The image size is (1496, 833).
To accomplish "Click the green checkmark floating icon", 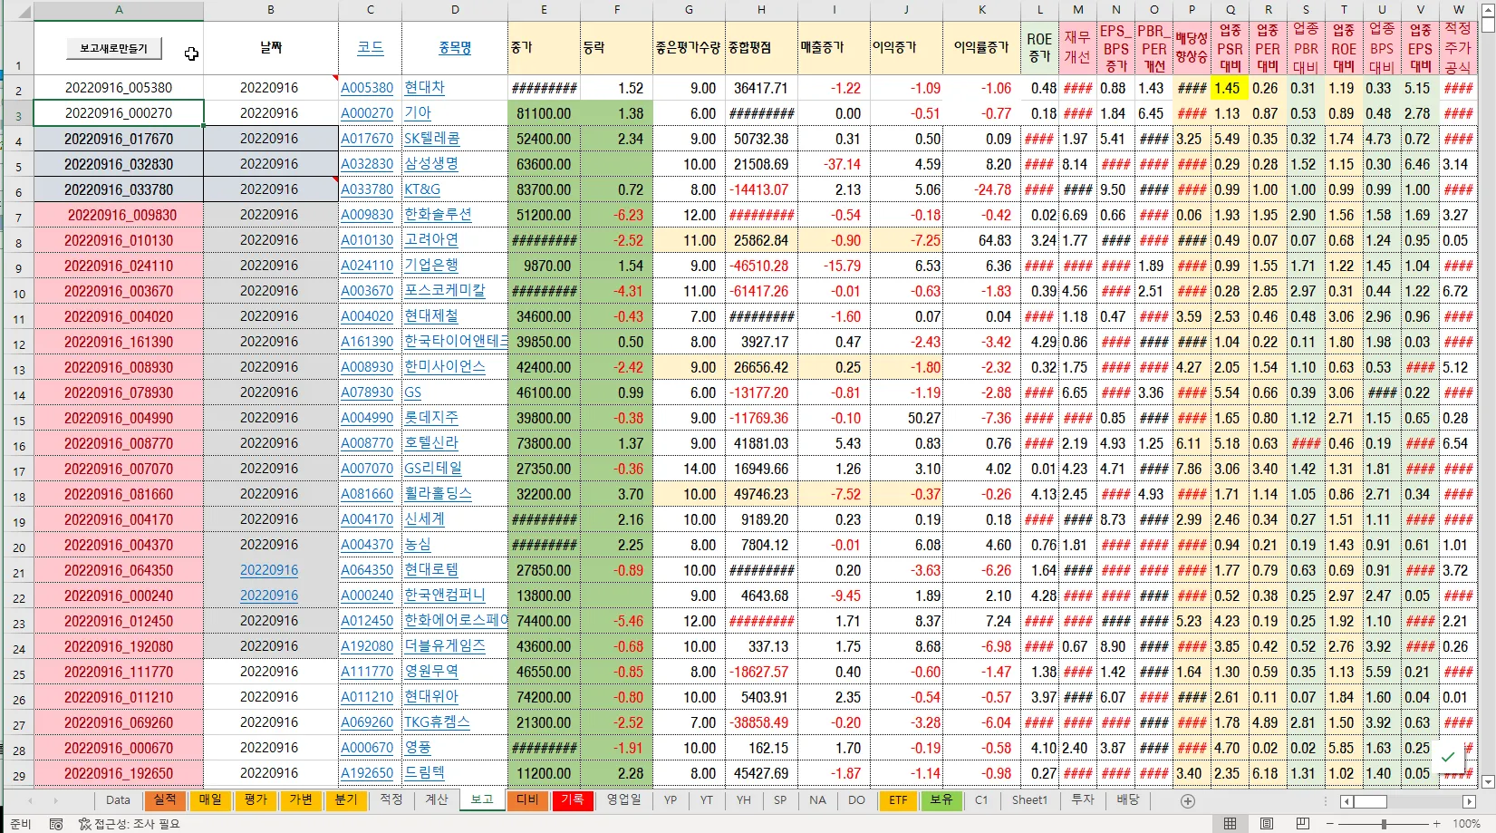I will (1448, 756).
